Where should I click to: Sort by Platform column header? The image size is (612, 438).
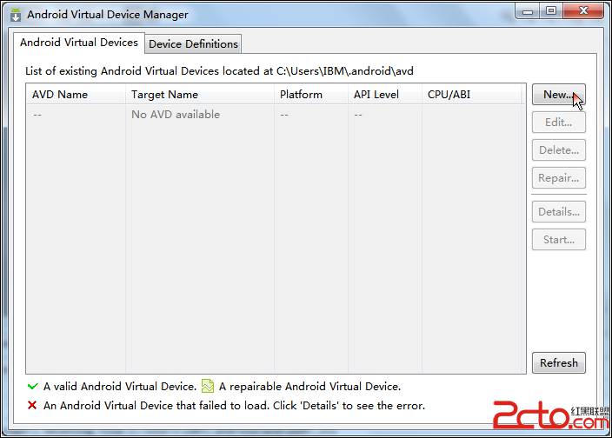point(311,95)
